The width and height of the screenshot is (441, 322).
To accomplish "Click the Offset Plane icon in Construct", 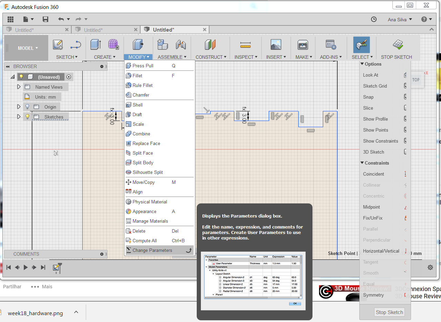I will (210, 45).
